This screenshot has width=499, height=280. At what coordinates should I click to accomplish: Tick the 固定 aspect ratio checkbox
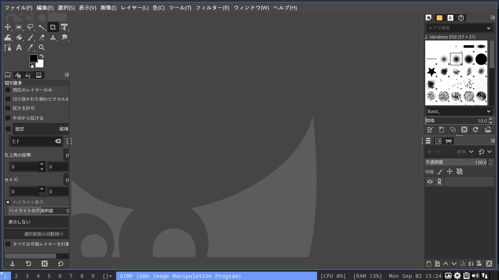pyautogui.click(x=8, y=129)
